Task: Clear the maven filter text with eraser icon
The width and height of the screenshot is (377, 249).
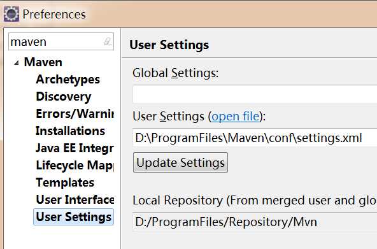Action: [x=108, y=41]
